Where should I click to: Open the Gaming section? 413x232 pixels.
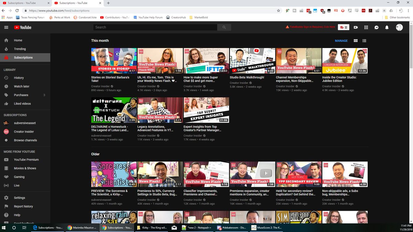[25, 177]
